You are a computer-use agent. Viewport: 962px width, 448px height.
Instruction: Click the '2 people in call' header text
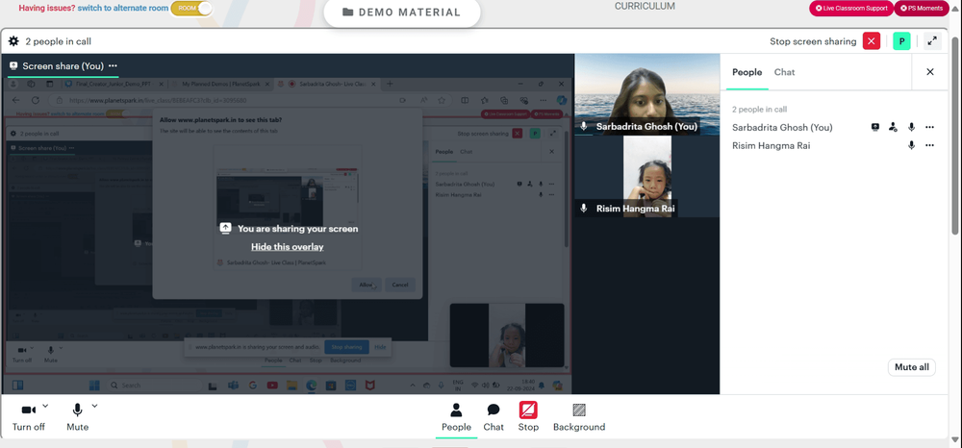pyautogui.click(x=59, y=41)
